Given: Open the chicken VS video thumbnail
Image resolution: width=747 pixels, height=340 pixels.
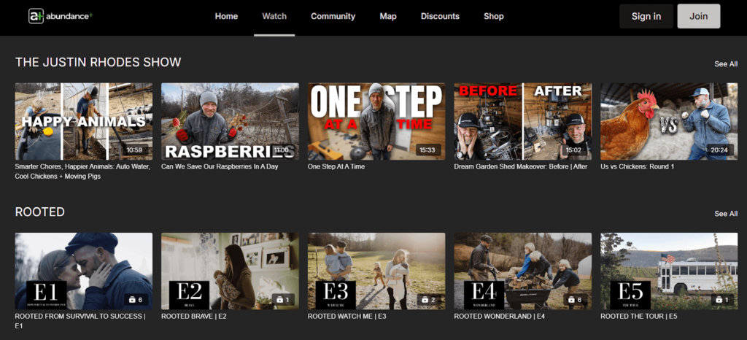Looking at the screenshot, I should pos(669,121).
